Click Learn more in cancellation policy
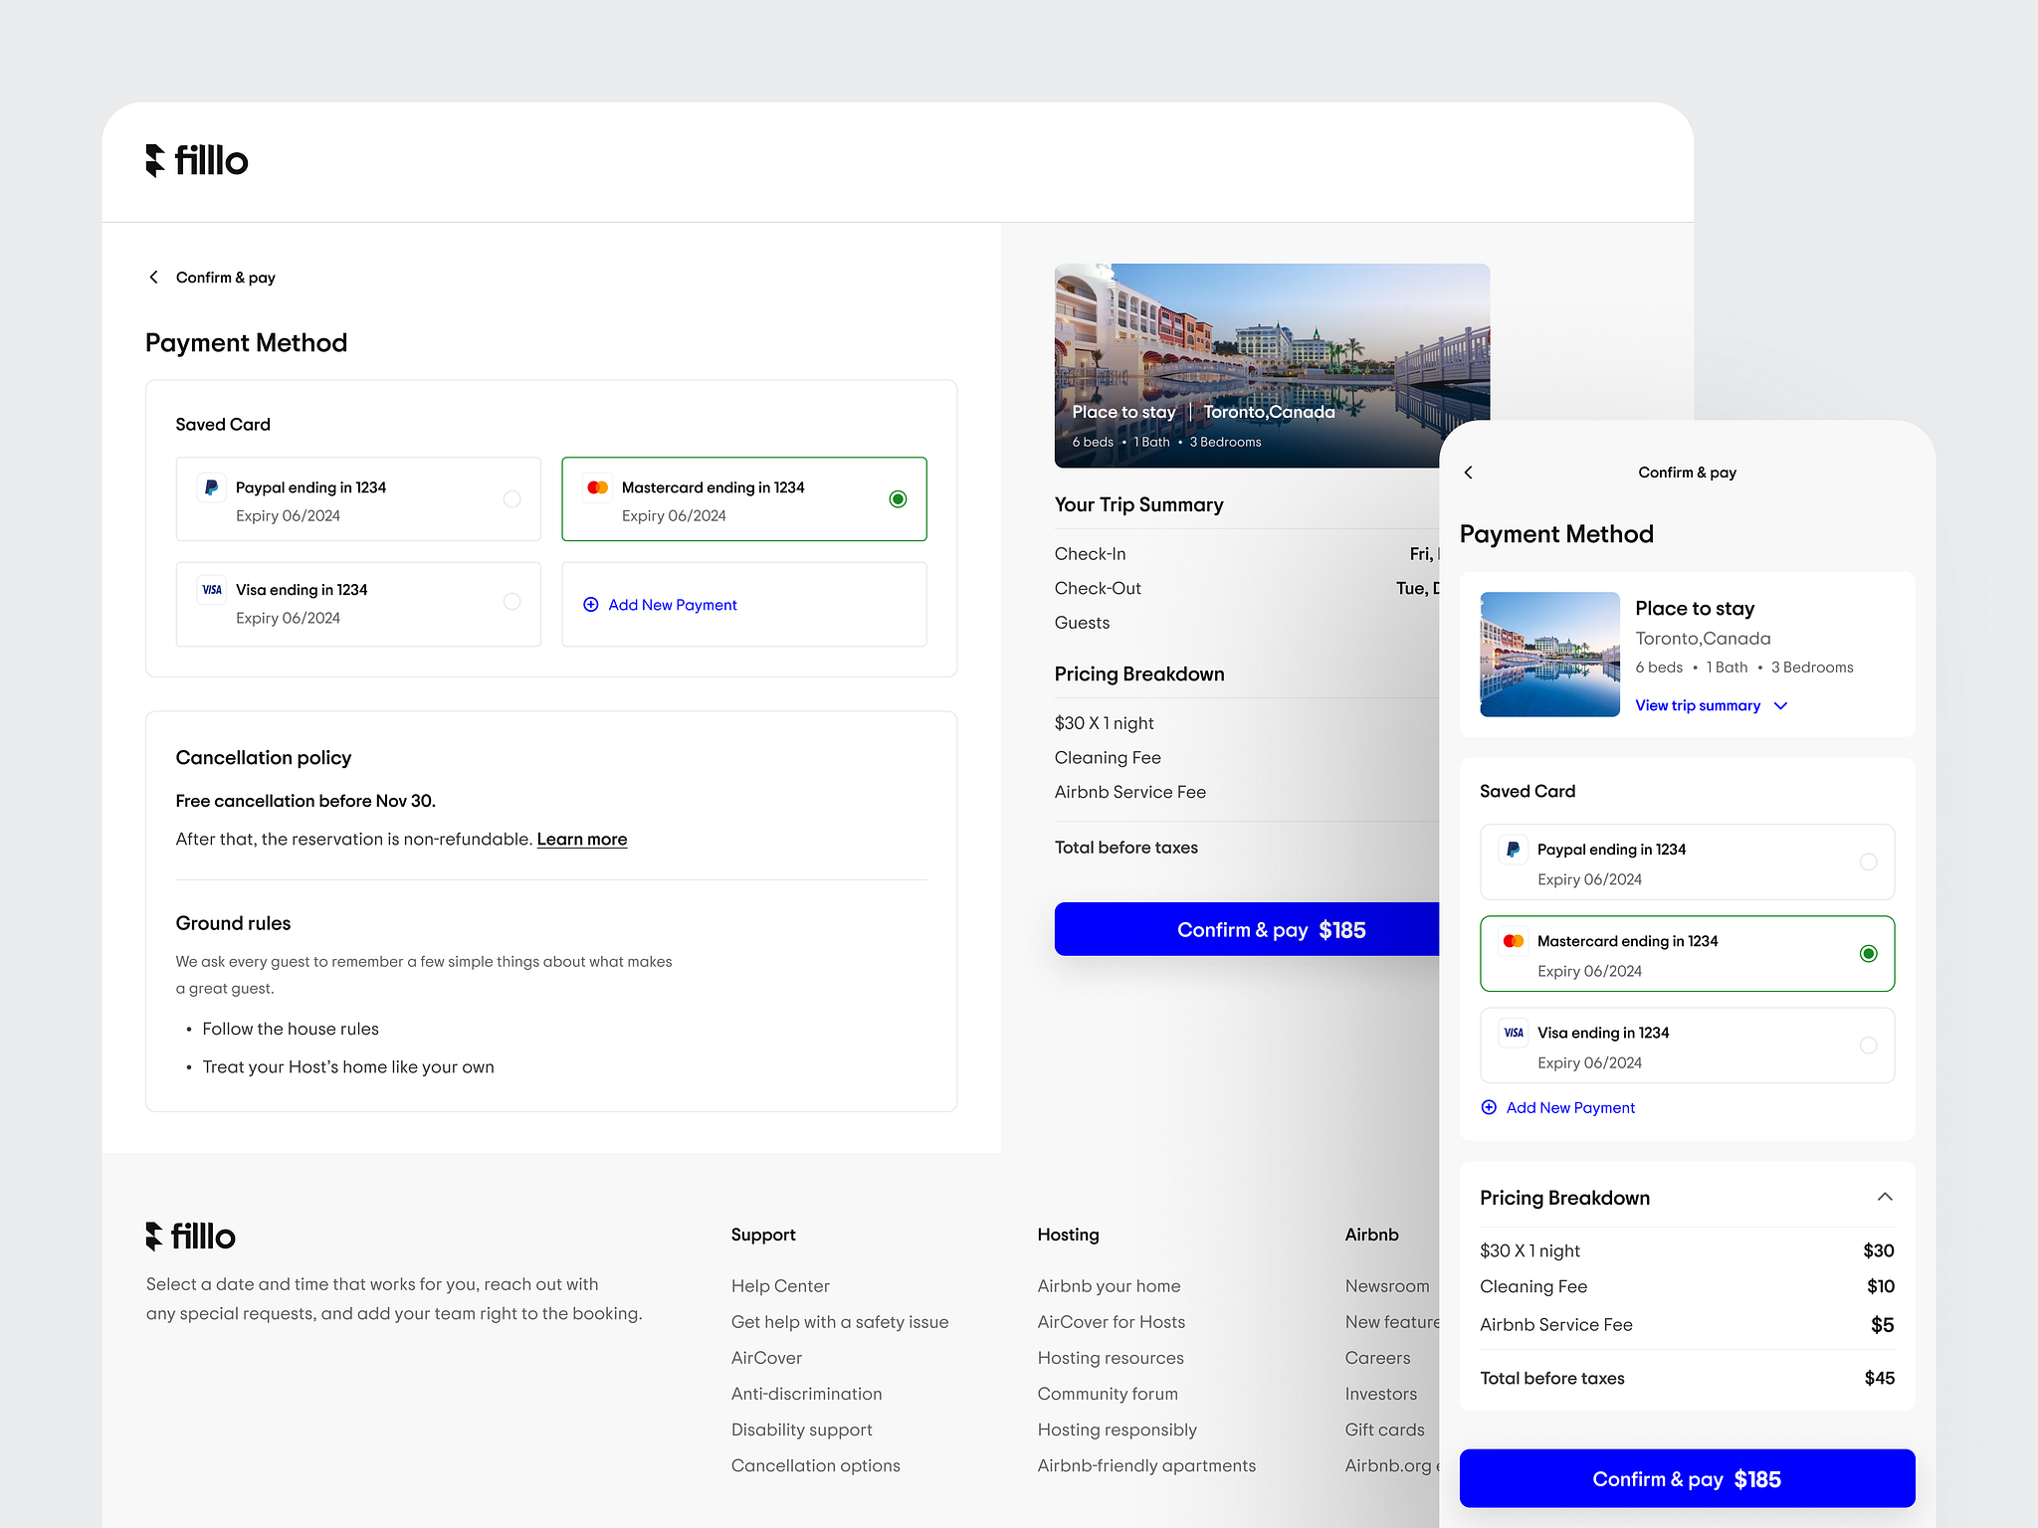2038x1528 pixels. tap(582, 840)
